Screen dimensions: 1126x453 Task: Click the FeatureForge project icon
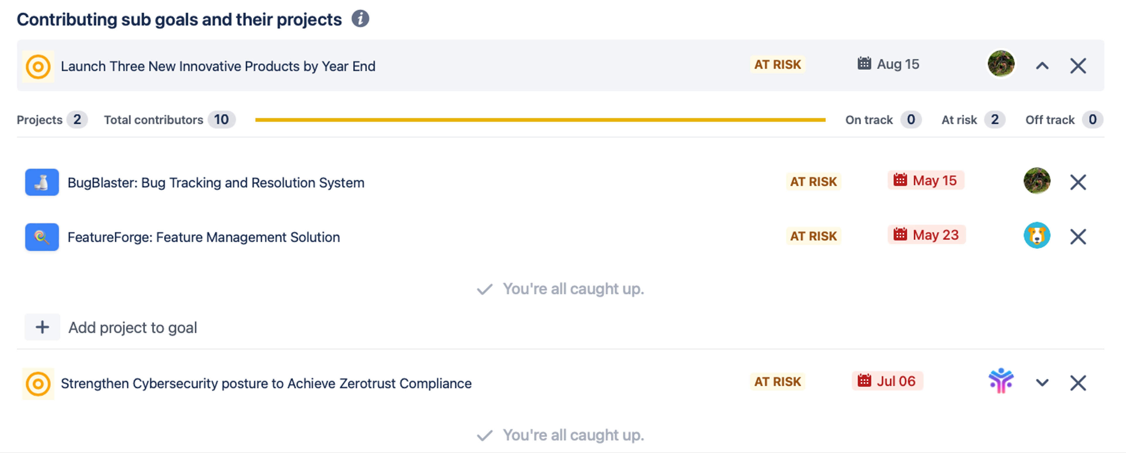tap(42, 237)
